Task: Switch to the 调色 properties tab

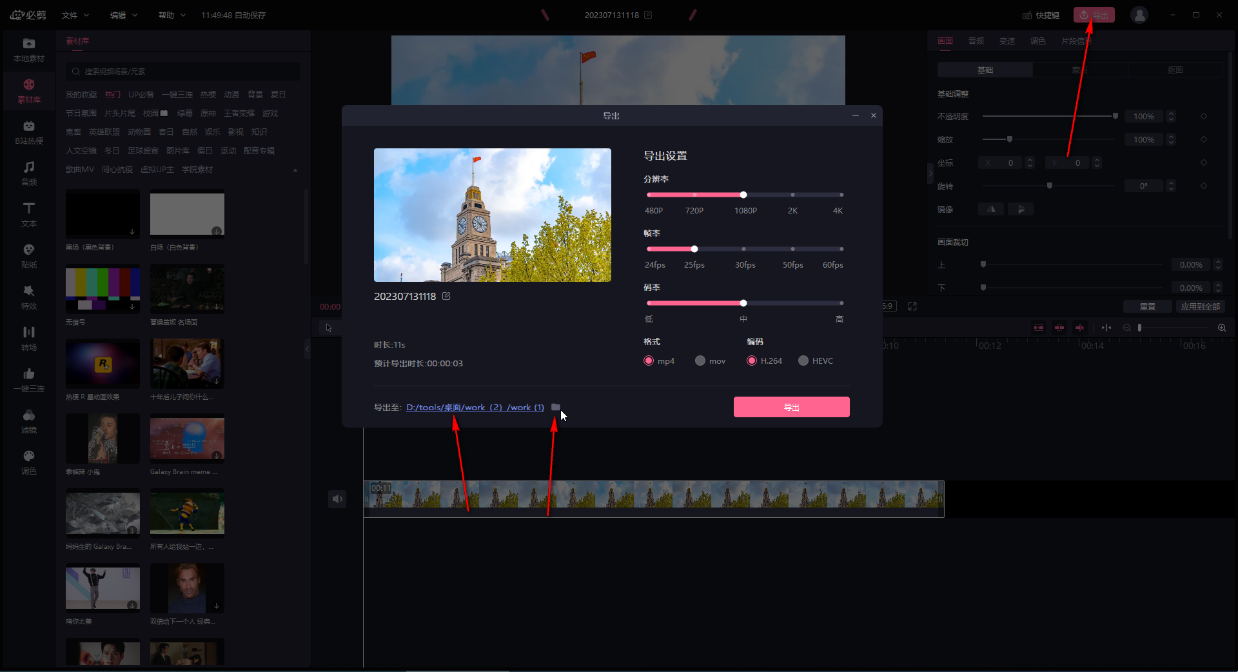Action: coord(1038,41)
